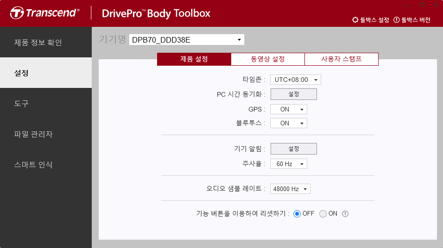Image resolution: width=443 pixels, height=248 pixels.
Task: Open the 블루투스 ON dropdown
Action: [x=288, y=123]
